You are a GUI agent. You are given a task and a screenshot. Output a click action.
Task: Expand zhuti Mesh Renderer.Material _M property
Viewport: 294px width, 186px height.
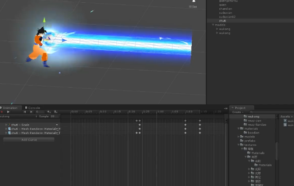[6, 129]
